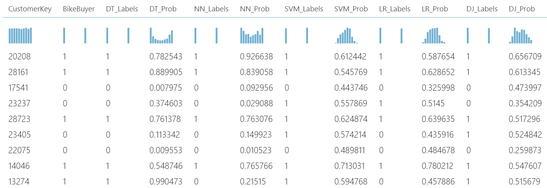Image resolution: width=547 pixels, height=188 pixels.
Task: Open the BikeBuyer histogram thumbnail
Action: (x=74, y=36)
